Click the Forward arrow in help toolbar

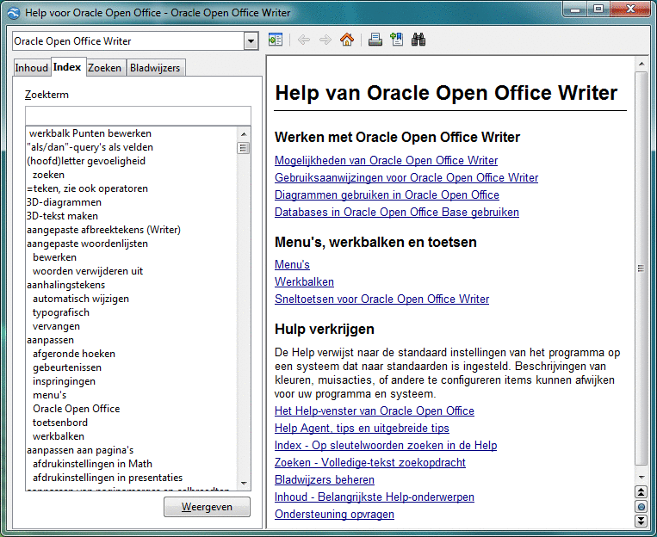point(325,40)
